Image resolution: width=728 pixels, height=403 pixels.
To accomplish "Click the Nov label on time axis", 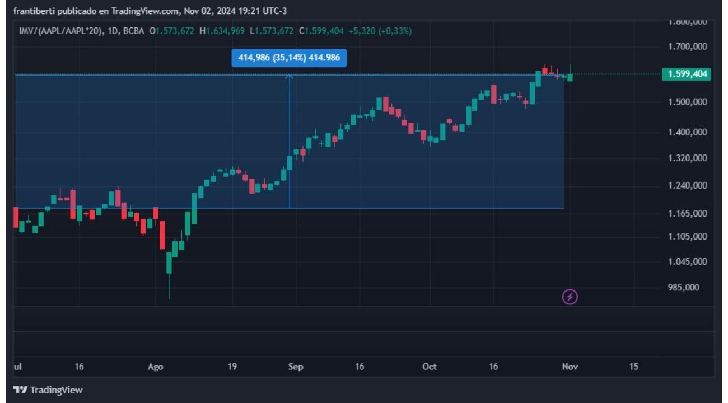I will 570,367.
